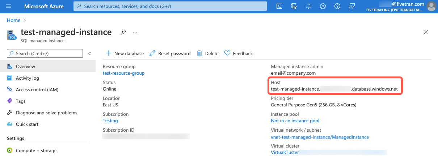This screenshot has height=158, width=438.
Task: Open Cloud Shell from the top bar
Action: pos(279,6)
